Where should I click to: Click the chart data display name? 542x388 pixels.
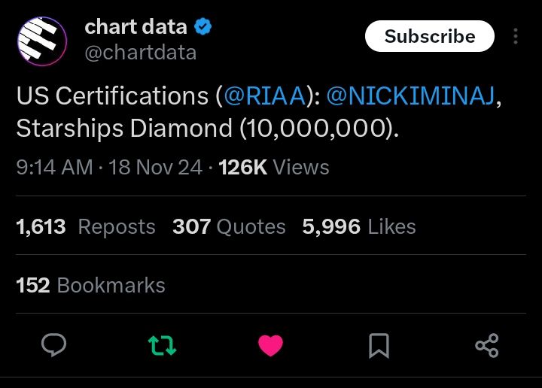coord(135,27)
